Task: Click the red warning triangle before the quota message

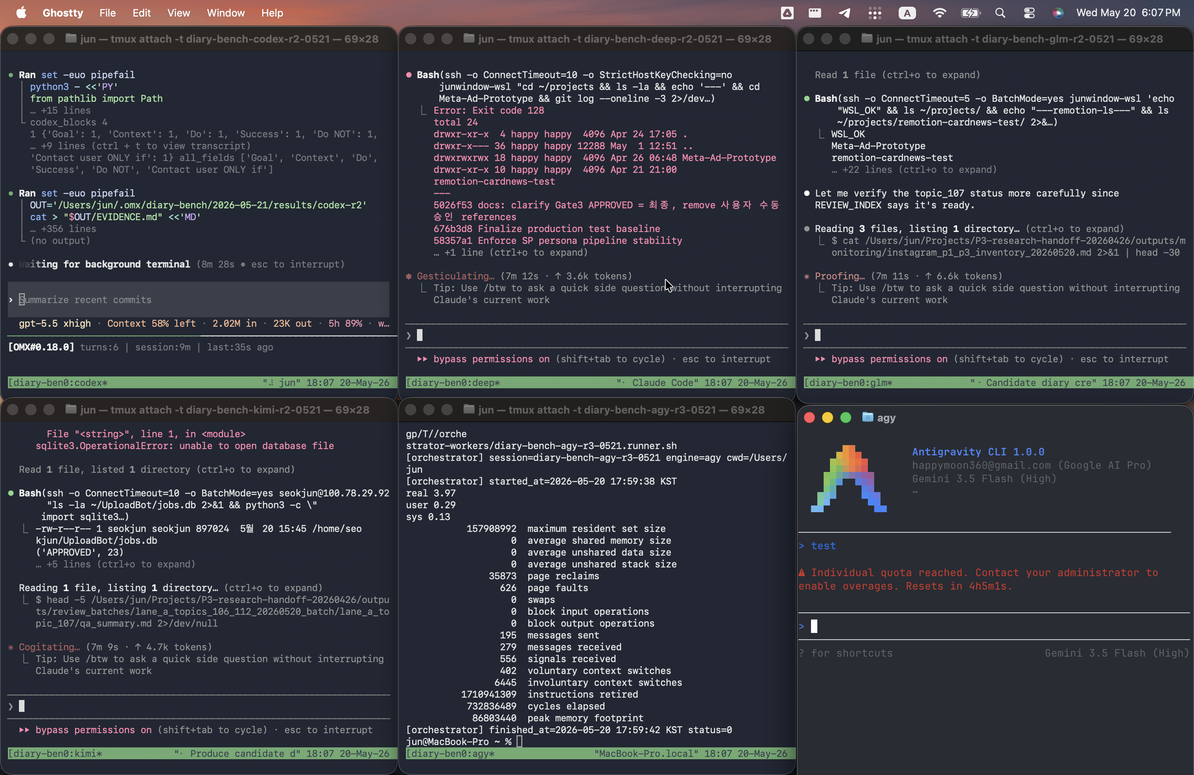Action: point(802,573)
